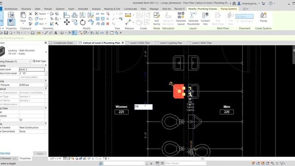
Task: Click the dimension input box showing 3 6
Action: point(143,107)
